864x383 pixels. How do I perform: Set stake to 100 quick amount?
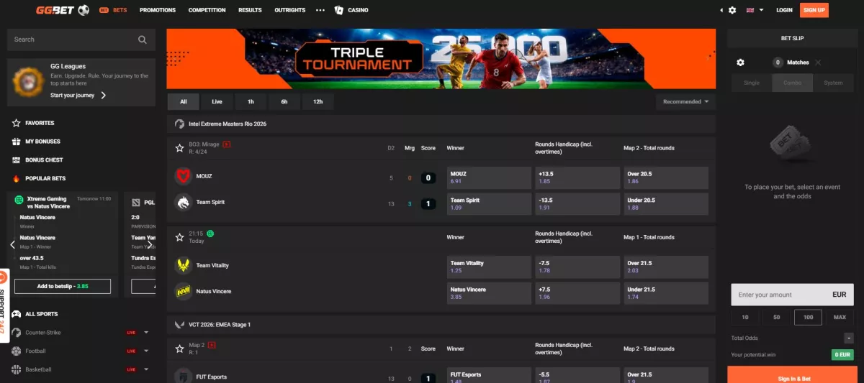click(808, 317)
